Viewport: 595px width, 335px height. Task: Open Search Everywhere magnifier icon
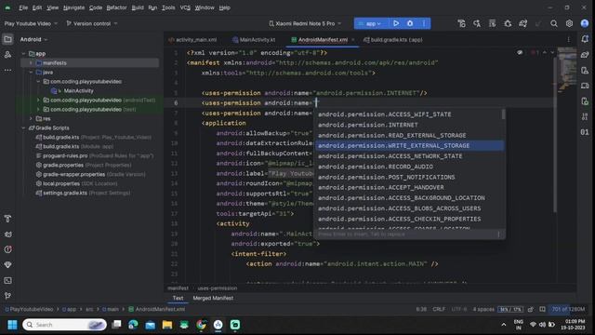coord(554,23)
